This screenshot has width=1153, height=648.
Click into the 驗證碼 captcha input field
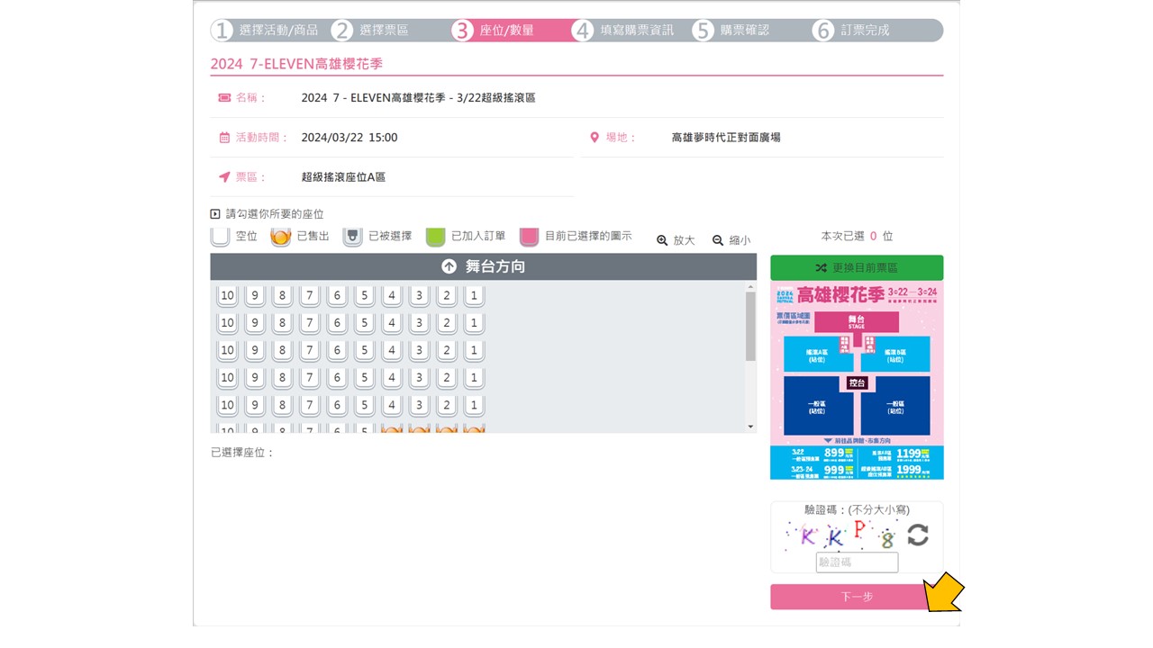(857, 562)
